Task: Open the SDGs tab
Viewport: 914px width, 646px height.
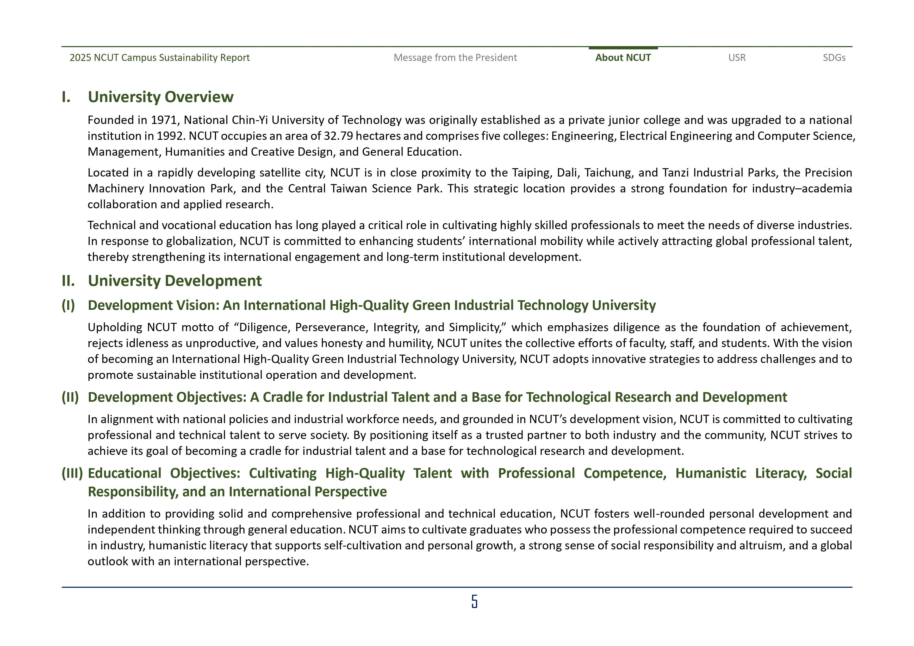Action: (x=834, y=58)
